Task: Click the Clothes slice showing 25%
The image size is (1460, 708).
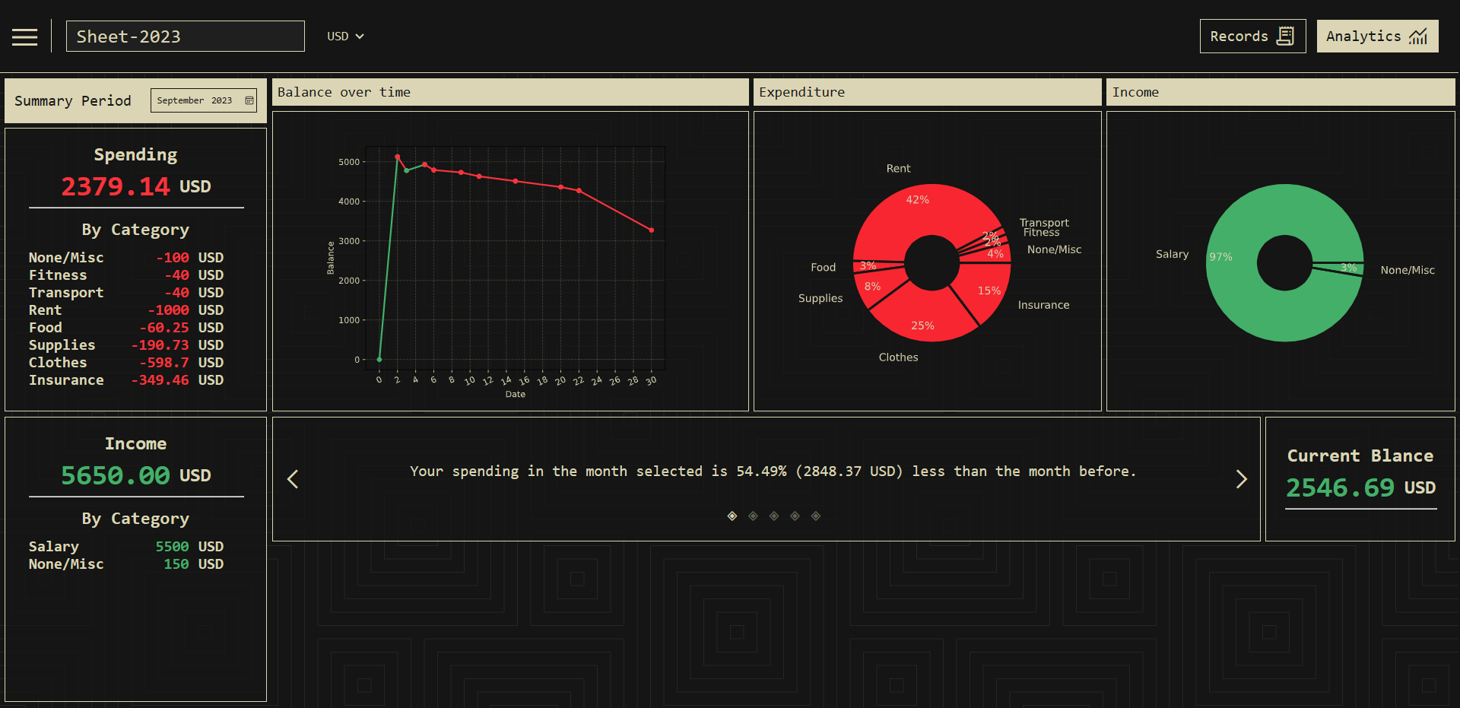Action: pos(922,325)
